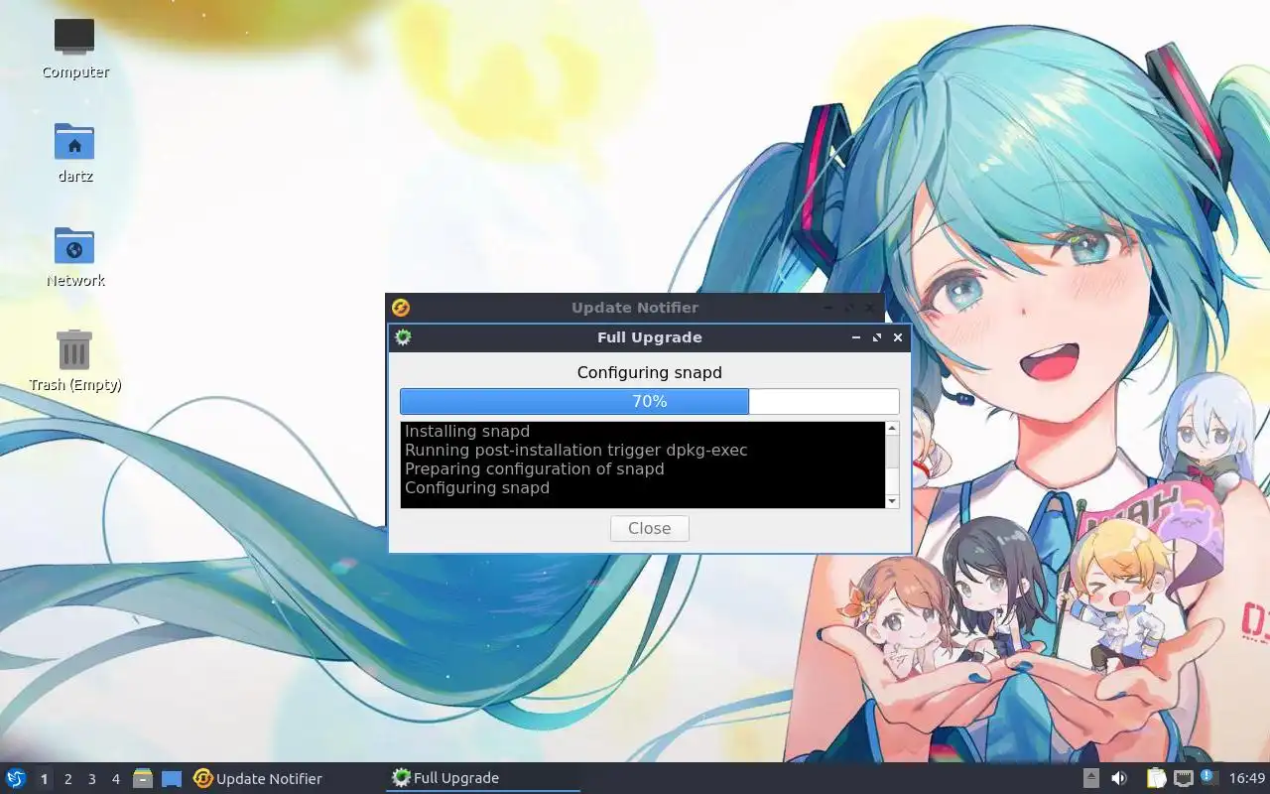1270x794 pixels.
Task: Switch to workspace 4
Action: [115, 779]
